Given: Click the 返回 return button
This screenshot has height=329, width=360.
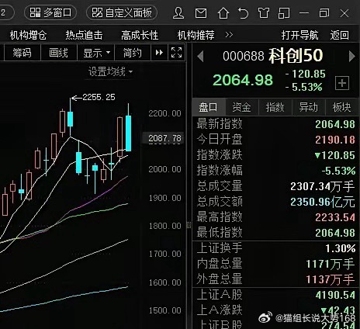Looking at the screenshot, I should tap(339, 35).
